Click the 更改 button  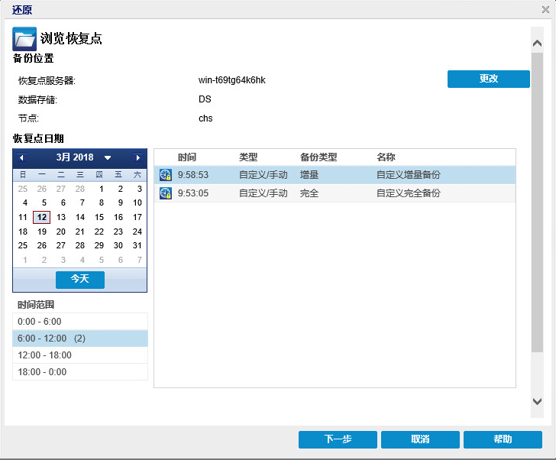[x=488, y=79]
